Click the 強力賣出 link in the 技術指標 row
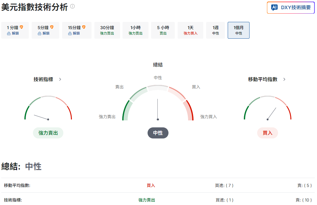 pos(146,200)
